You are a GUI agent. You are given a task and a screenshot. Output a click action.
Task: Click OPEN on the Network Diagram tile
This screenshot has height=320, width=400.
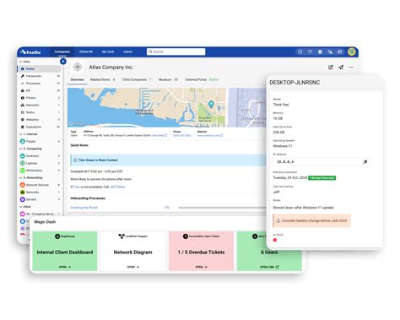(x=132, y=267)
